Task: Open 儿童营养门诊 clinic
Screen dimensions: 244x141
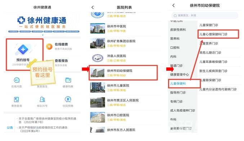Action: point(209,43)
